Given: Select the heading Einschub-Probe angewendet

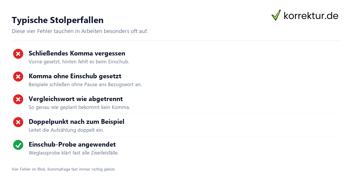Looking at the screenshot, I should [x=72, y=145].
